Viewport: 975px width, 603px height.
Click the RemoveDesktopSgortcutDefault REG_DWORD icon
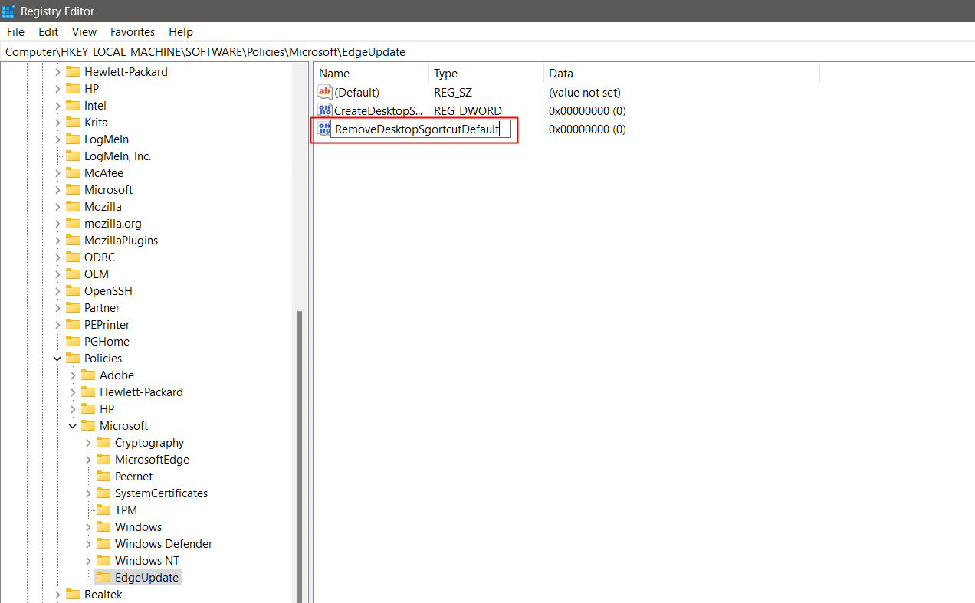(x=324, y=129)
